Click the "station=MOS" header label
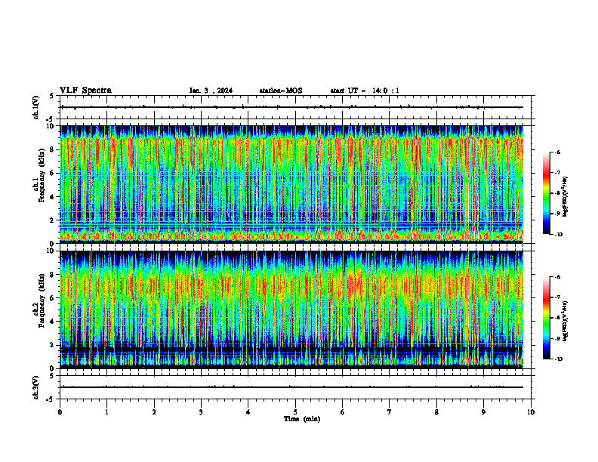Image resolution: width=598 pixels, height=462 pixels. click(281, 91)
